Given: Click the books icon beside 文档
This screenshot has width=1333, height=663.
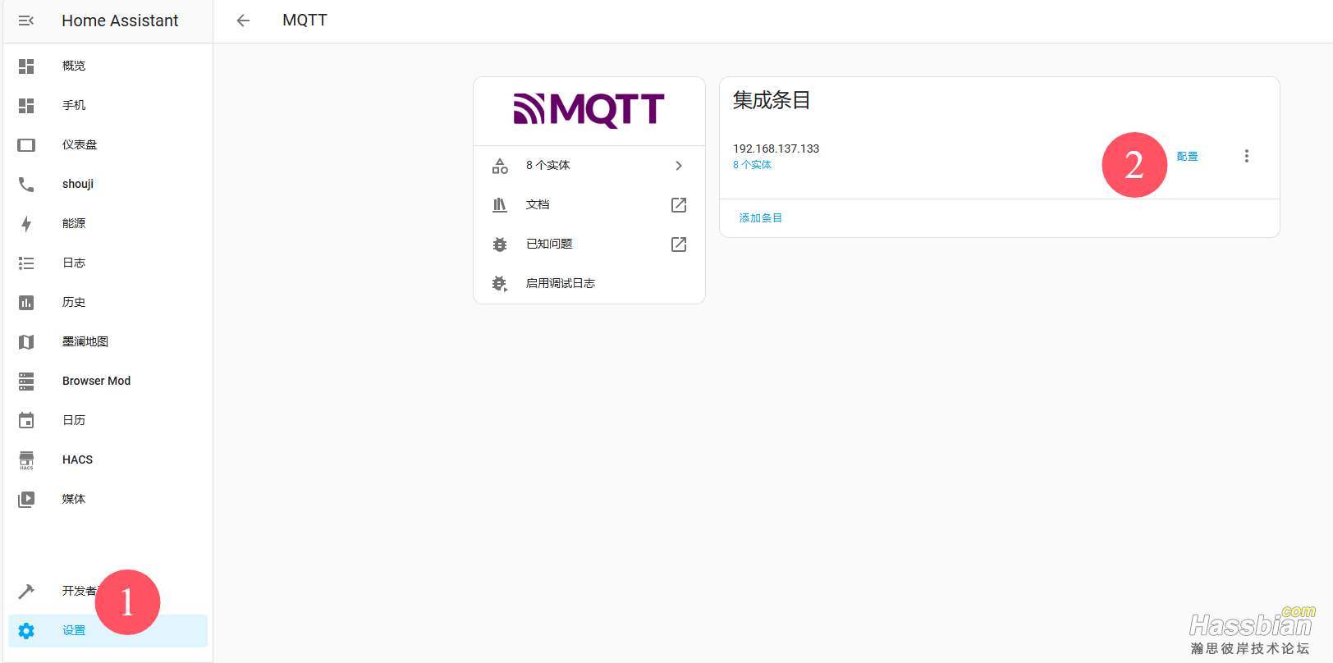Looking at the screenshot, I should pos(500,205).
